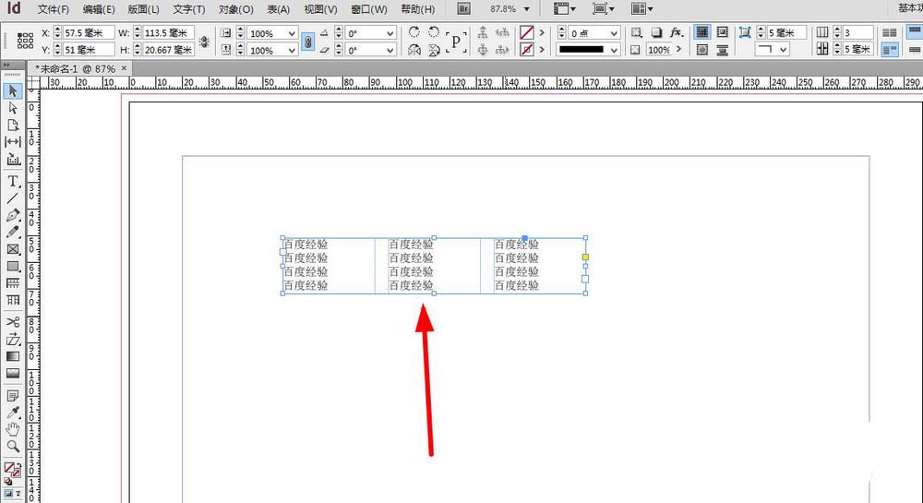Select the Rectangle Frame tool
The height and width of the screenshot is (503, 923).
click(13, 249)
